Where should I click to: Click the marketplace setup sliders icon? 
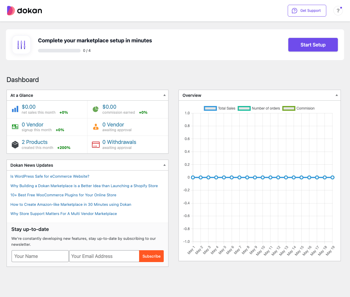[21, 45]
